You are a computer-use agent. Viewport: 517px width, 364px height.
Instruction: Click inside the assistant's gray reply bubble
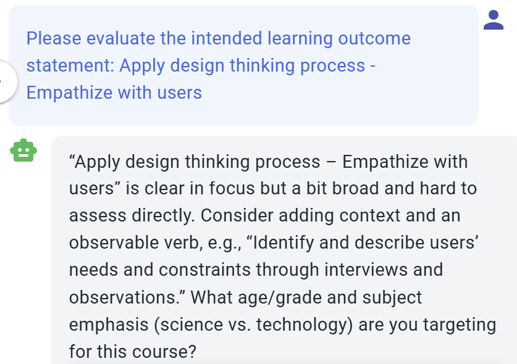click(x=284, y=250)
